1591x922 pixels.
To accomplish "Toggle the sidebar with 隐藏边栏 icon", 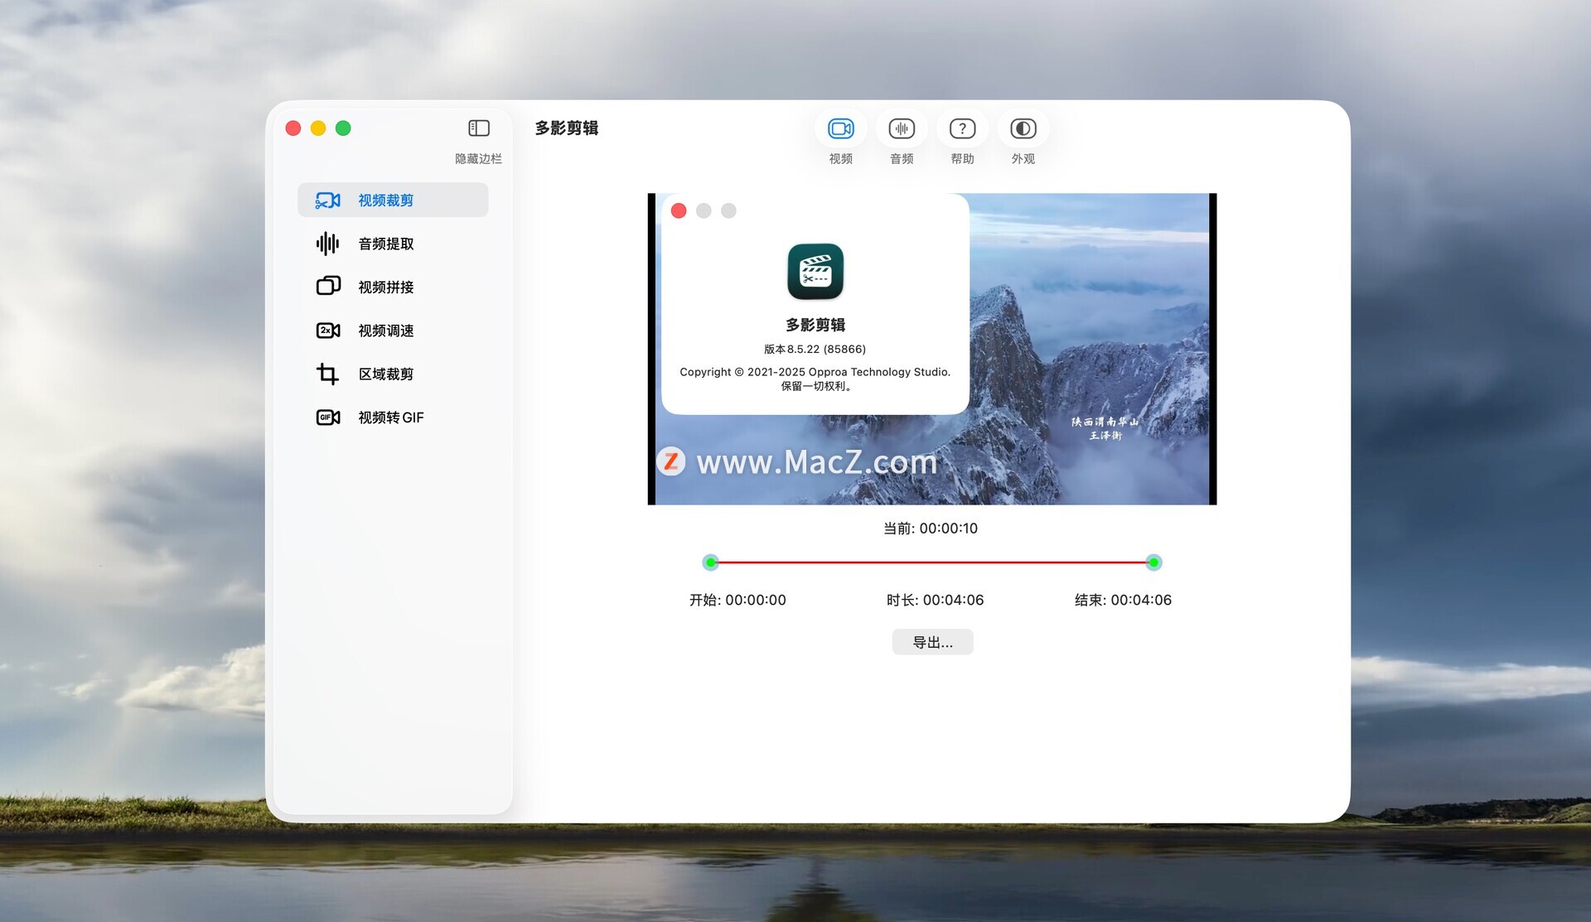I will point(479,128).
